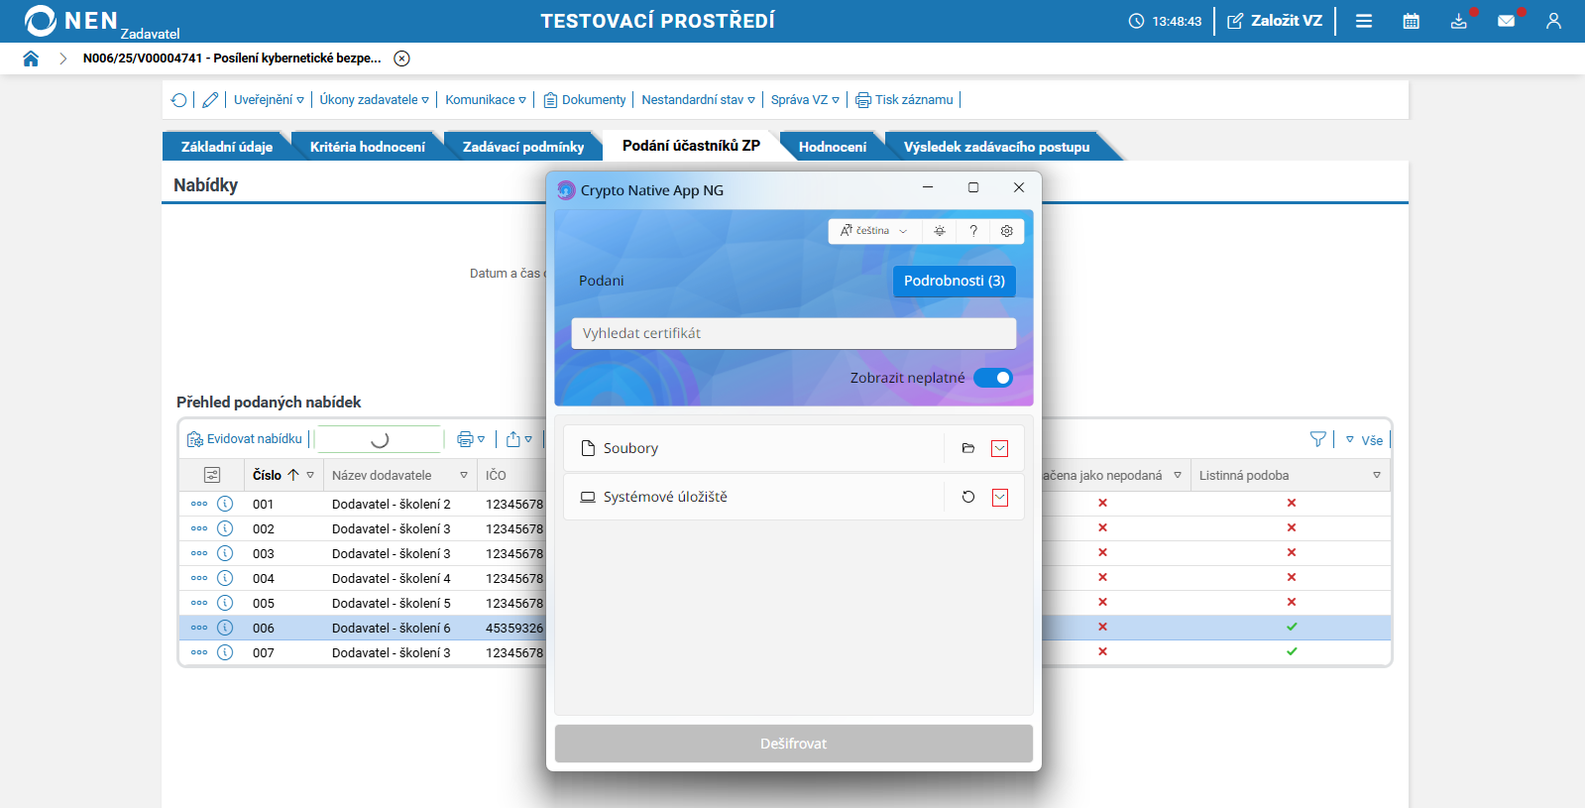Image resolution: width=1585 pixels, height=808 pixels.
Task: Focus the Vyhledat certifikát search field
Action: [x=794, y=334]
